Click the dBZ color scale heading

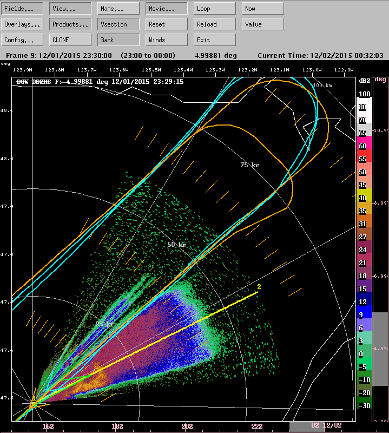click(x=365, y=81)
